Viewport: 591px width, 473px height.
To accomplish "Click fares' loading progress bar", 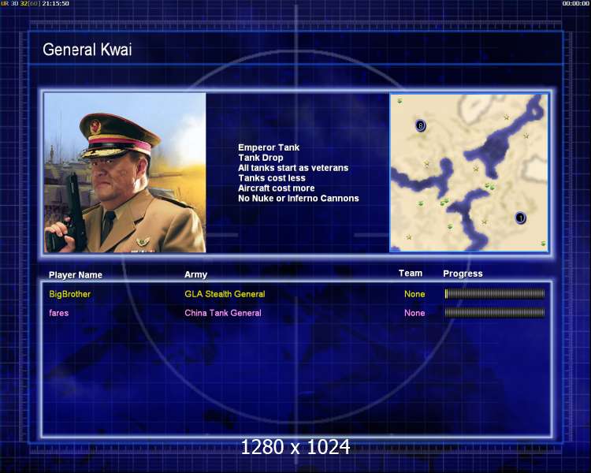I will (x=495, y=312).
